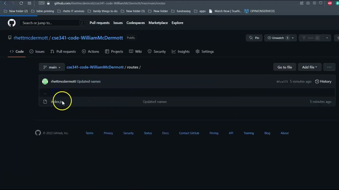View commit History
The width and height of the screenshot is (339, 190).
pos(323,81)
